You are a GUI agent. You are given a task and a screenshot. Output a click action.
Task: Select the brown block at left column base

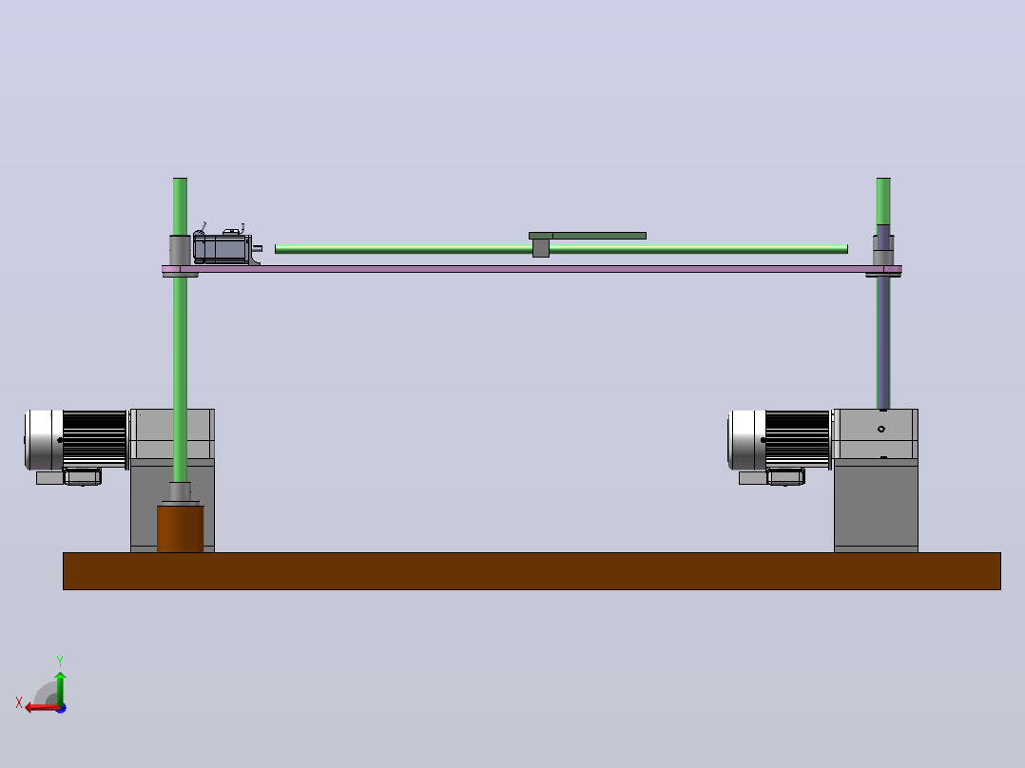(181, 528)
